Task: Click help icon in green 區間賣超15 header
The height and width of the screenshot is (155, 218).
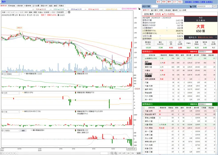Action: tap(189, 104)
